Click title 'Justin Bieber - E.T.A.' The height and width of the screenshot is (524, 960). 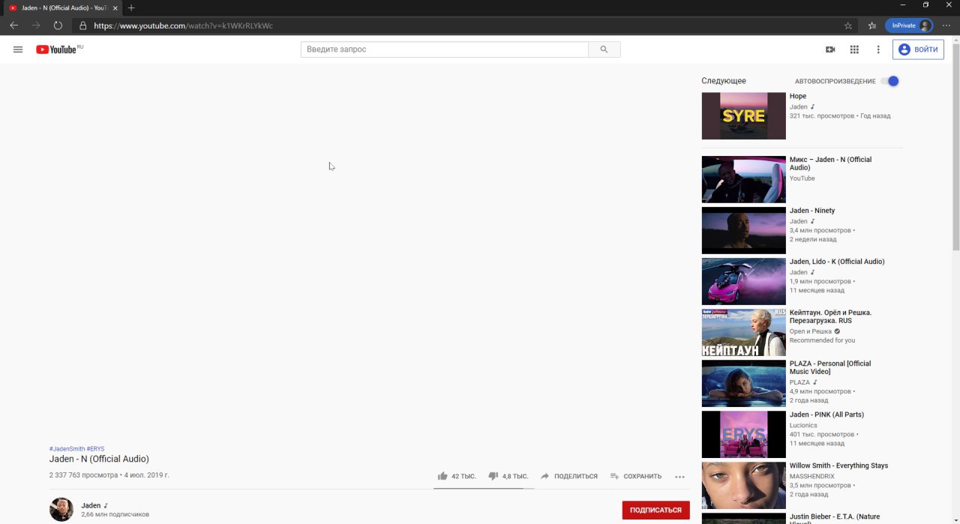point(835,517)
